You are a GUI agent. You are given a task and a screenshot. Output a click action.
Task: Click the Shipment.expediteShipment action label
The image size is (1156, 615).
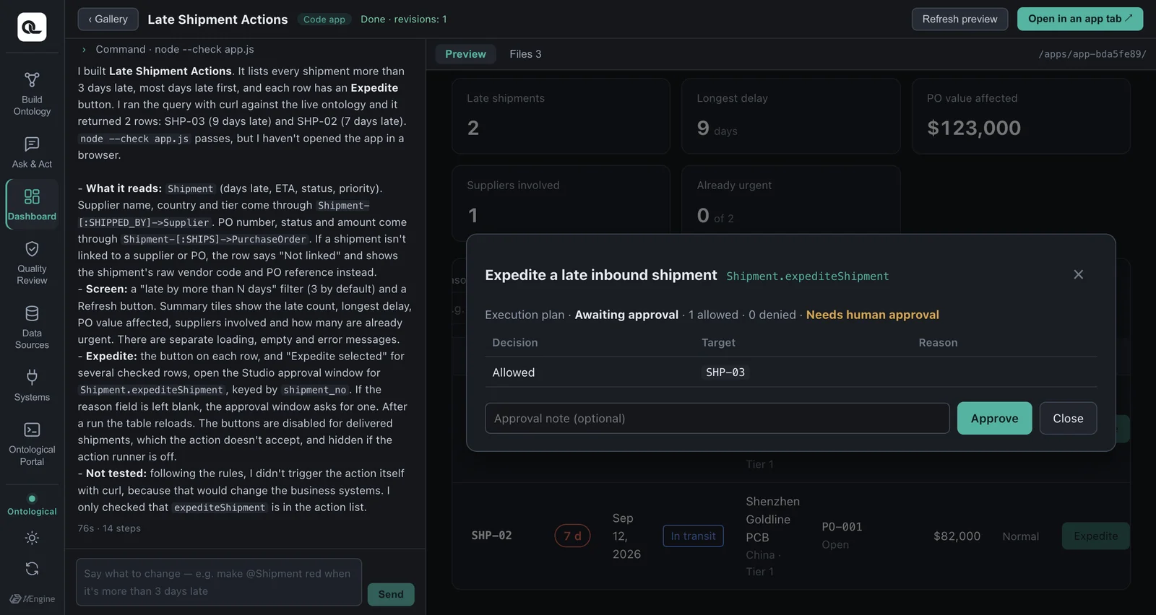pyautogui.click(x=807, y=276)
